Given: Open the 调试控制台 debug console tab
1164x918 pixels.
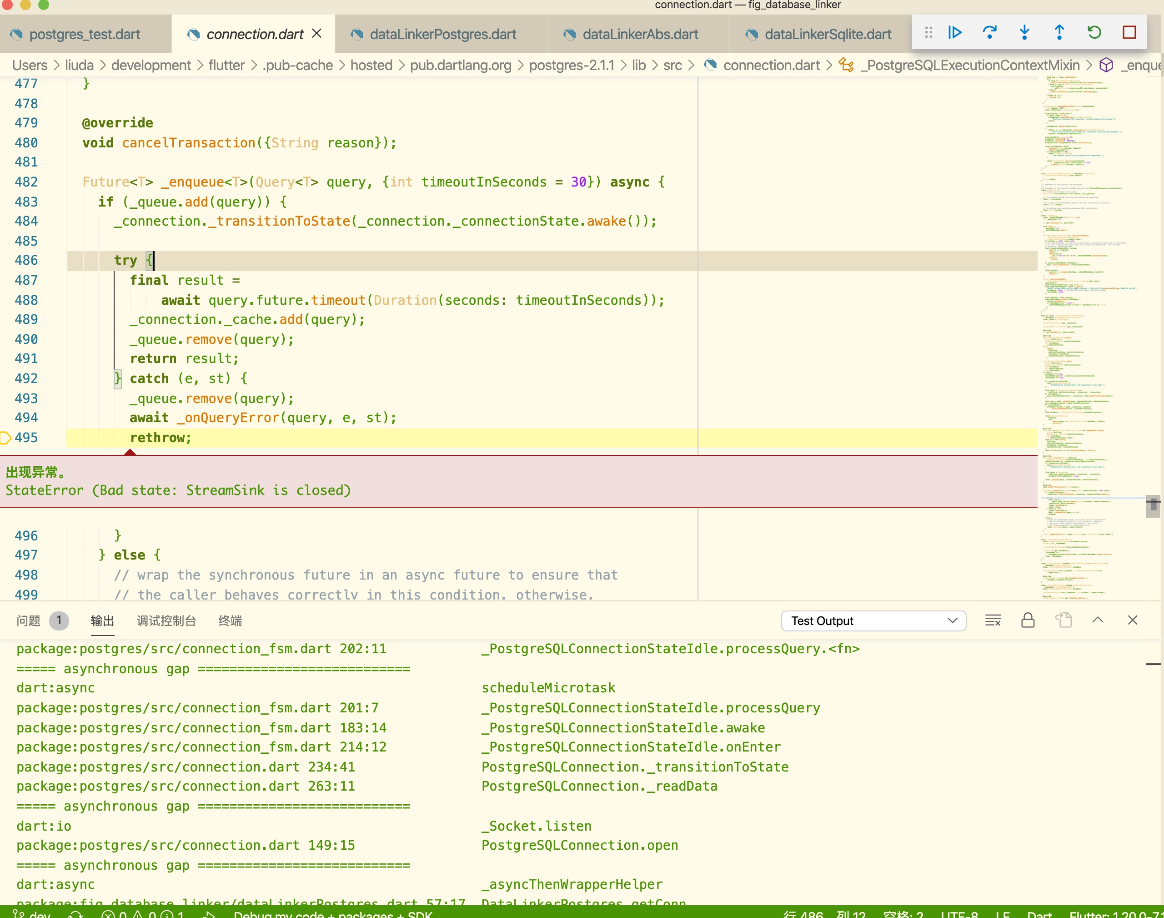Looking at the screenshot, I should point(166,621).
